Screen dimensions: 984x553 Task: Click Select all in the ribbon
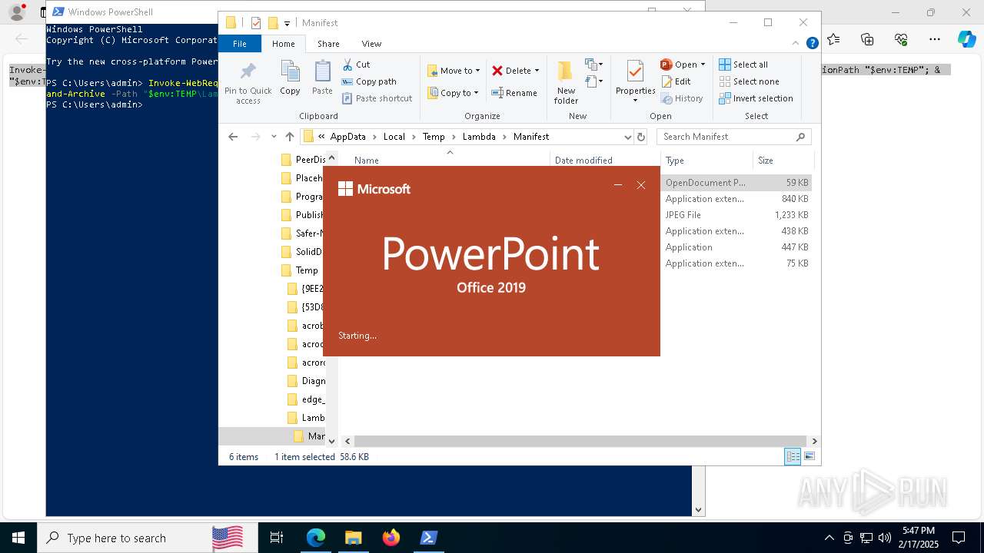743,65
